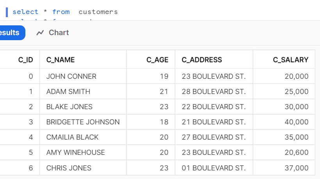
Task: Click the select keyword in the SQL editor
Action: click(25, 12)
